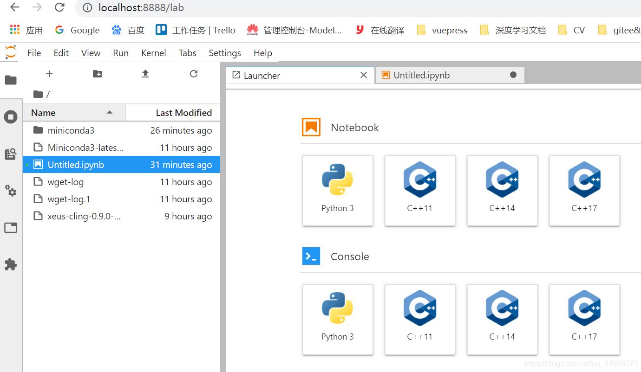
Task: Click the Notebook section heading
Action: [x=355, y=128]
